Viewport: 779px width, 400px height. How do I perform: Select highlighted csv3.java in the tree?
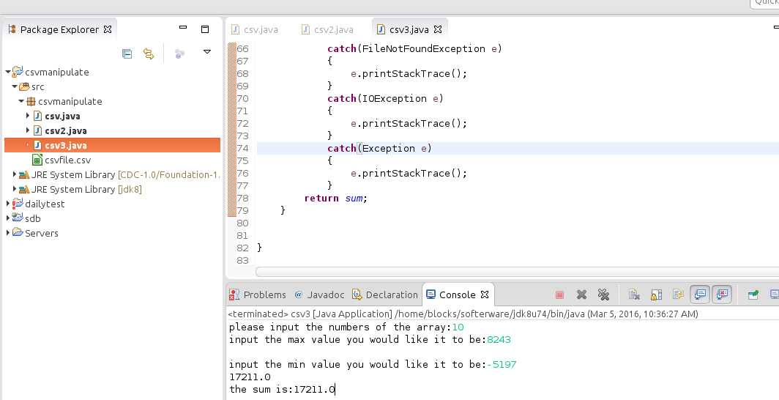[112, 145]
